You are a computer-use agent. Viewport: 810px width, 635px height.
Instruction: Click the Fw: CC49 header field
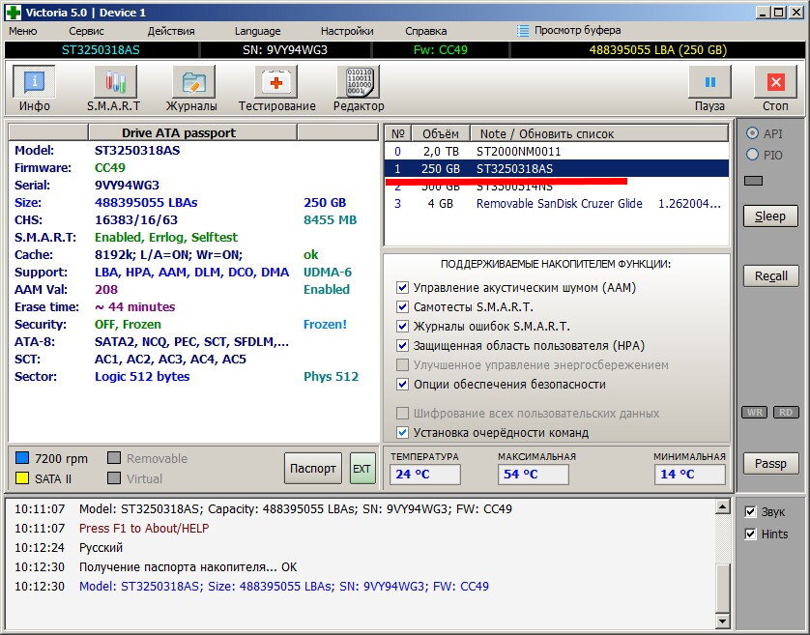click(441, 50)
